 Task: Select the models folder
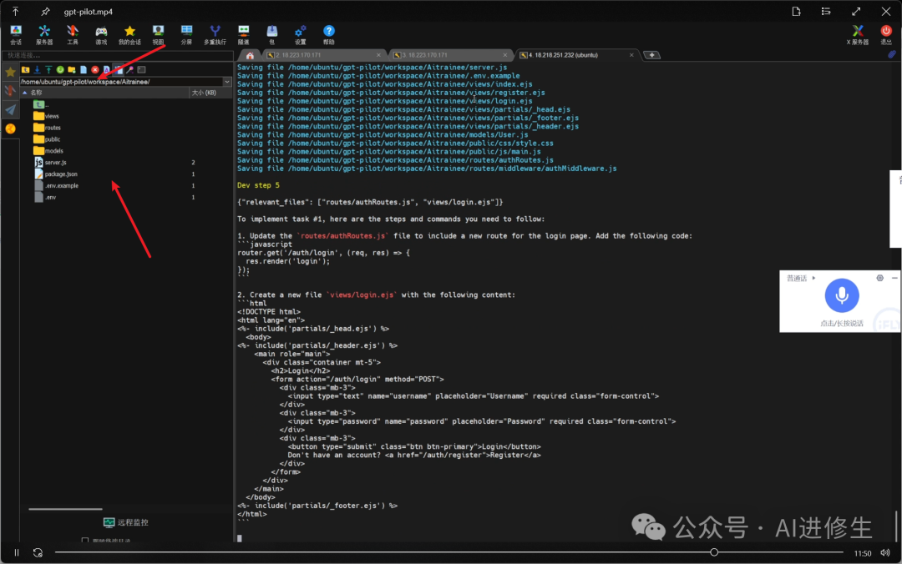pos(48,151)
